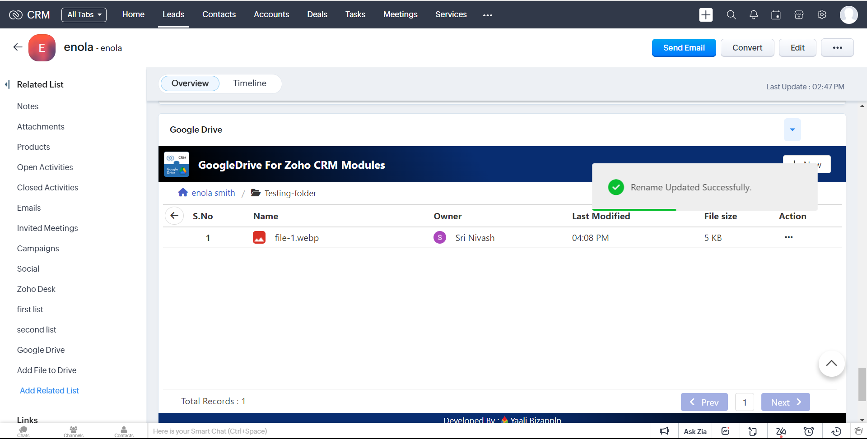Open the settings gear icon
Image resolution: width=867 pixels, height=439 pixels.
[822, 15]
